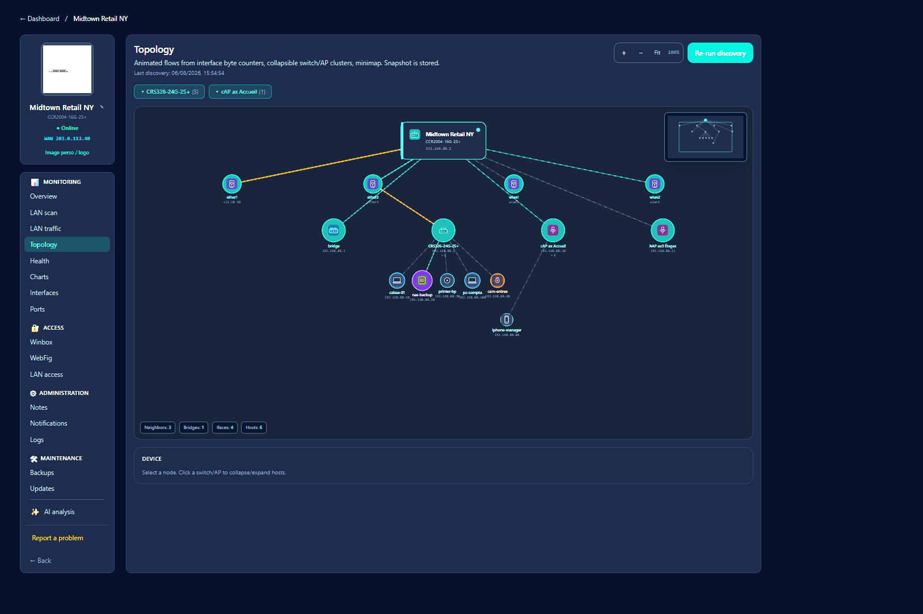Click the Ifaces: 4 stat badge
The height and width of the screenshot is (614, 923).
pos(225,428)
